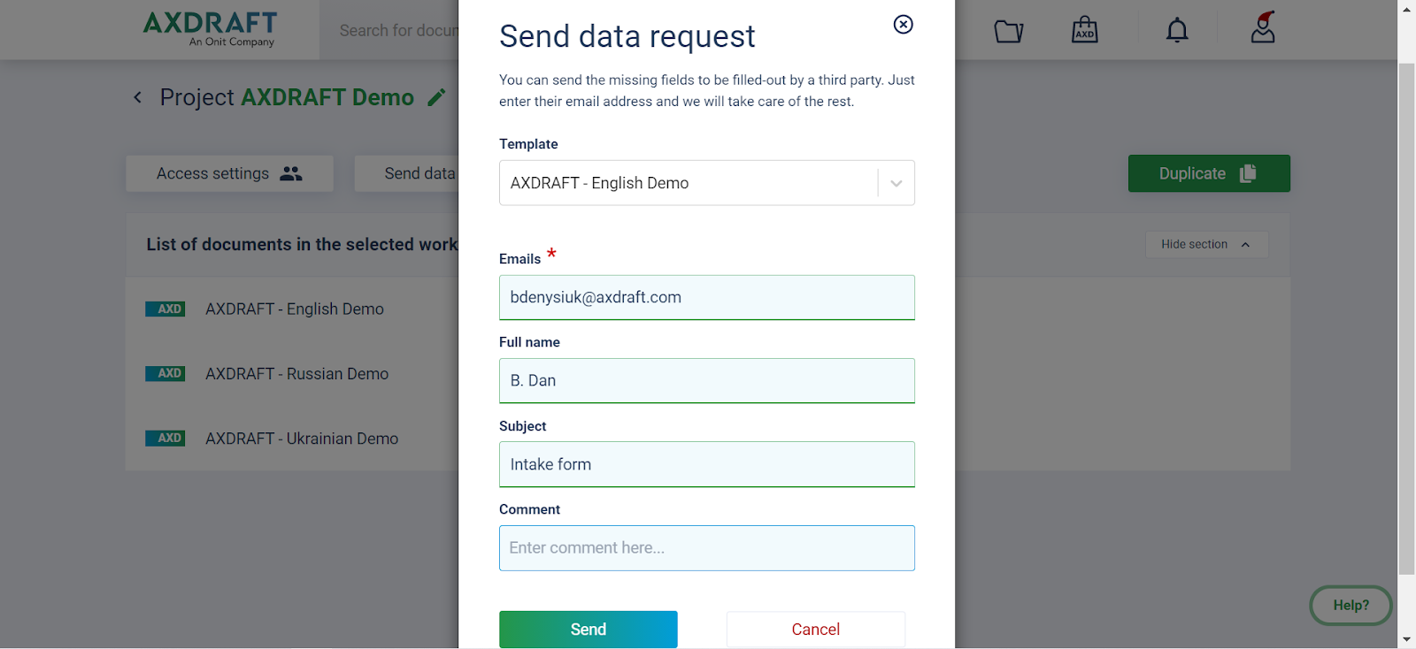The height and width of the screenshot is (649, 1416).
Task: Focus the Emails input field
Action: 707,297
